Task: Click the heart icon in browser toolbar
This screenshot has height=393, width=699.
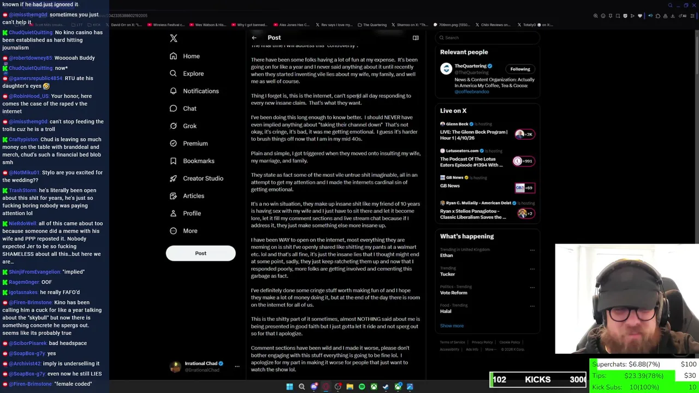Action: tap(640, 16)
